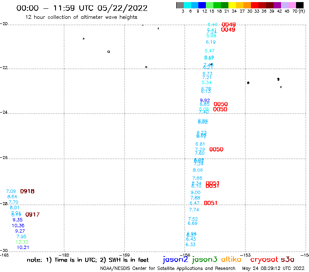Click the red '0050' time stamp beside 7.29

pos(216,149)
